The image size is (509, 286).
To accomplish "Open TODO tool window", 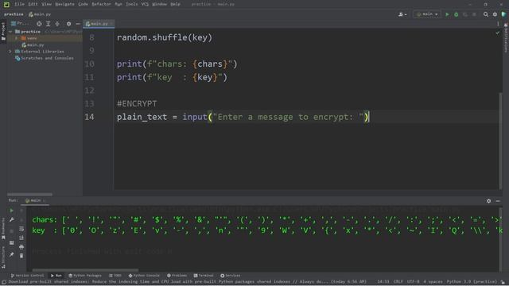I will tap(115, 276).
